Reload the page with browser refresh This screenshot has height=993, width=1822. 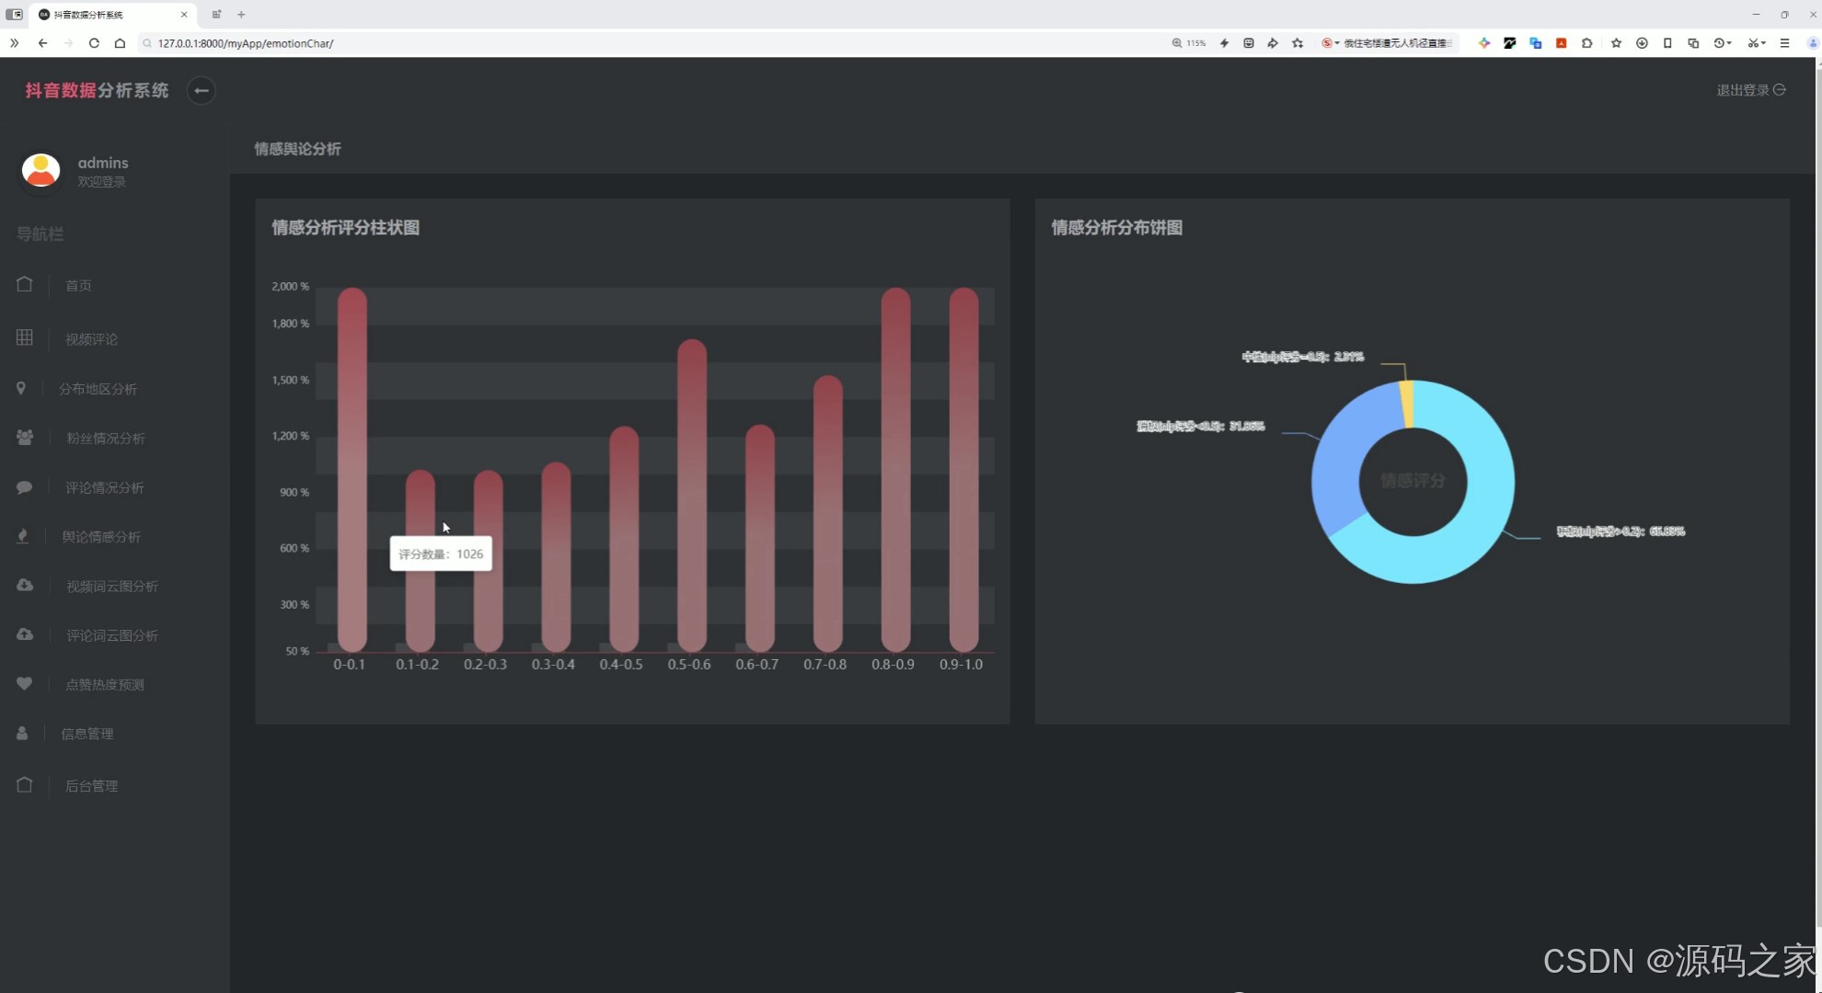click(94, 43)
